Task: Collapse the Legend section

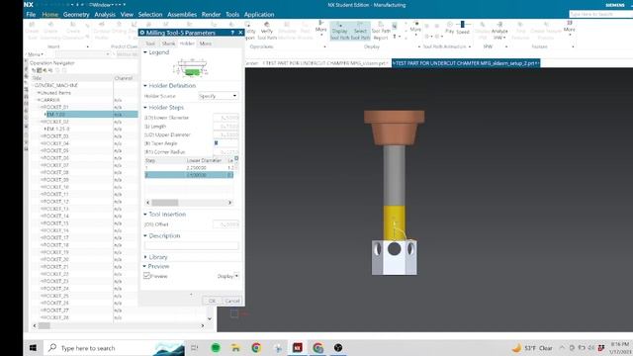Action: [145, 52]
